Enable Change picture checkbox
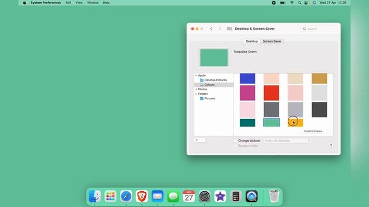 pyautogui.click(x=235, y=140)
